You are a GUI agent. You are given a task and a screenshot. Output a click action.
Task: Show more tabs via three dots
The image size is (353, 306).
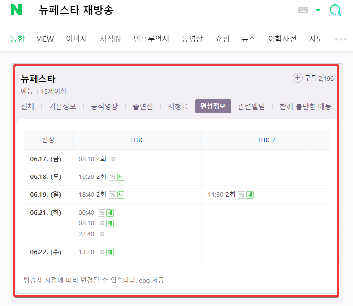(x=341, y=39)
